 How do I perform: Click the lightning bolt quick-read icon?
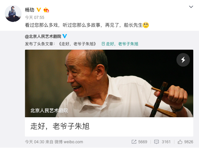183,60
